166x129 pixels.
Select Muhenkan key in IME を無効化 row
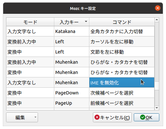72,83
